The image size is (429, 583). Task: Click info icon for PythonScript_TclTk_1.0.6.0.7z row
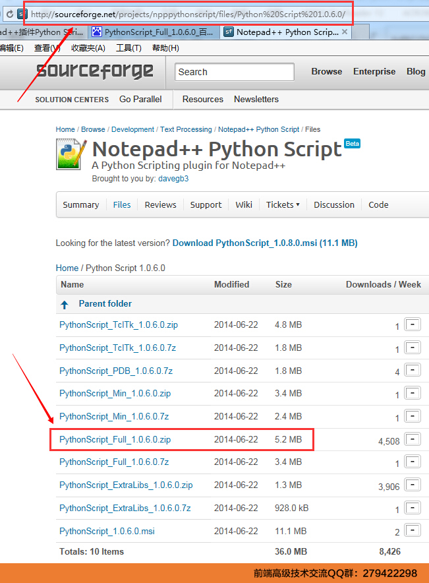(413, 348)
